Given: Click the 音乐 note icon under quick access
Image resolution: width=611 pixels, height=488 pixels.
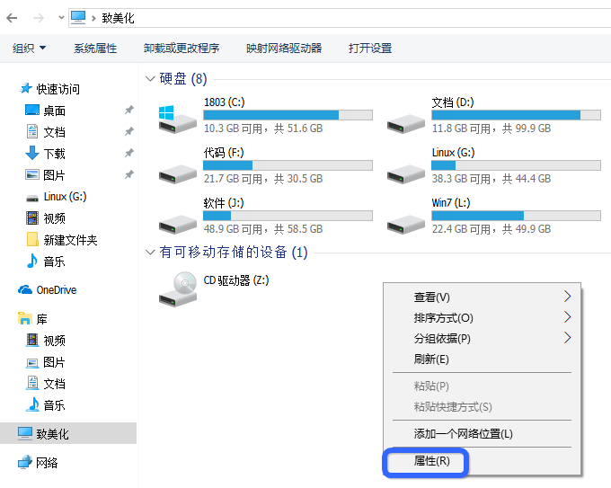Looking at the screenshot, I should tap(32, 261).
